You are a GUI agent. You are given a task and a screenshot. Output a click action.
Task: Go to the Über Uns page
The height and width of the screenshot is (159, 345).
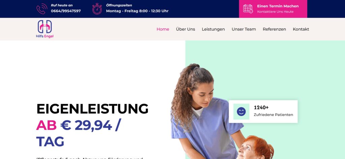coord(186,29)
